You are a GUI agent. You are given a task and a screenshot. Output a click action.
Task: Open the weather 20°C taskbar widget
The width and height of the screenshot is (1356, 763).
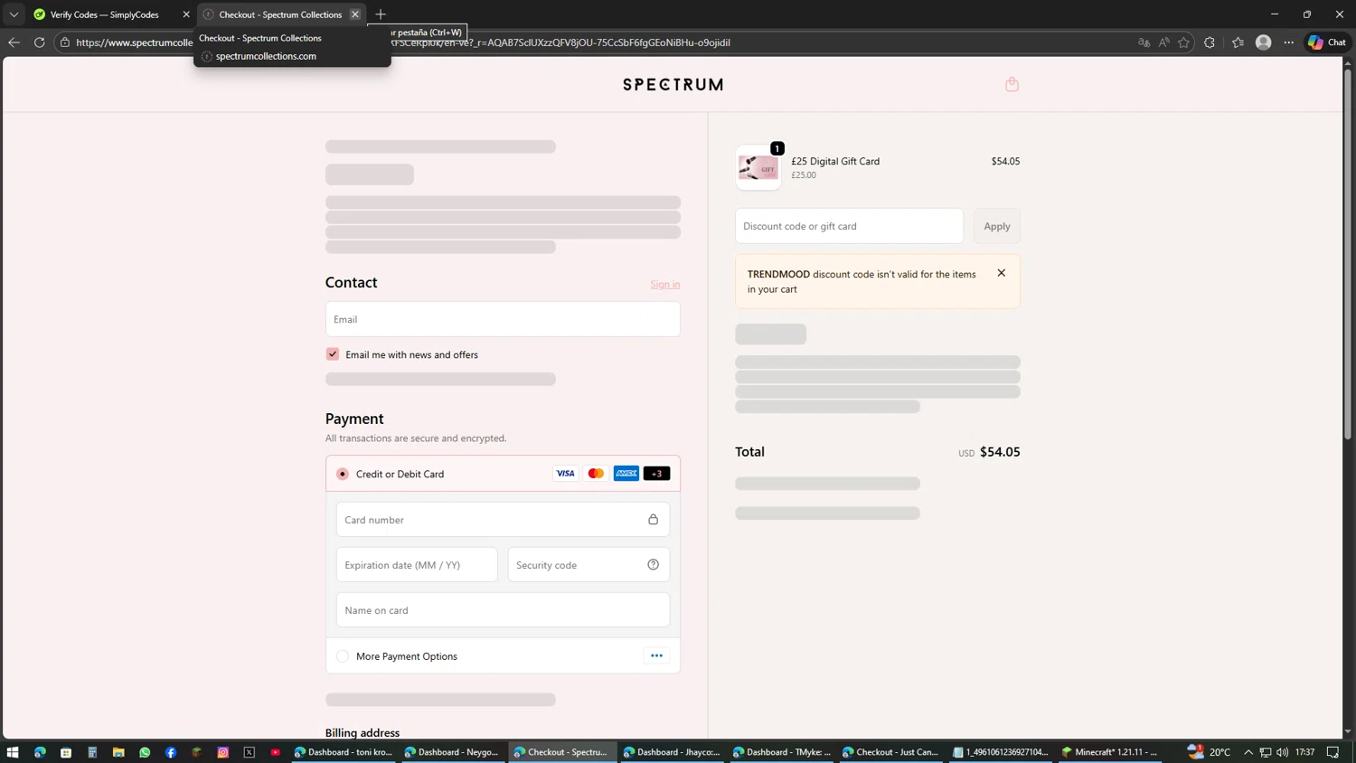(x=1209, y=752)
